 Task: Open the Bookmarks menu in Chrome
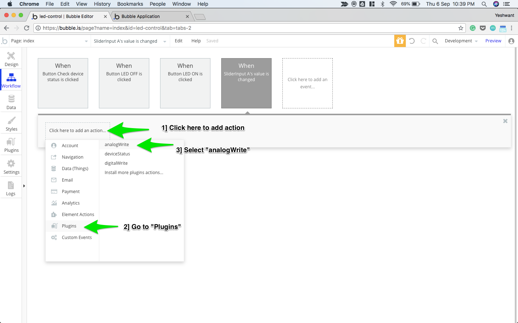pos(130,4)
